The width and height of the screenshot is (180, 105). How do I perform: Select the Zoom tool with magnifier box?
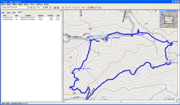pos(67,8)
